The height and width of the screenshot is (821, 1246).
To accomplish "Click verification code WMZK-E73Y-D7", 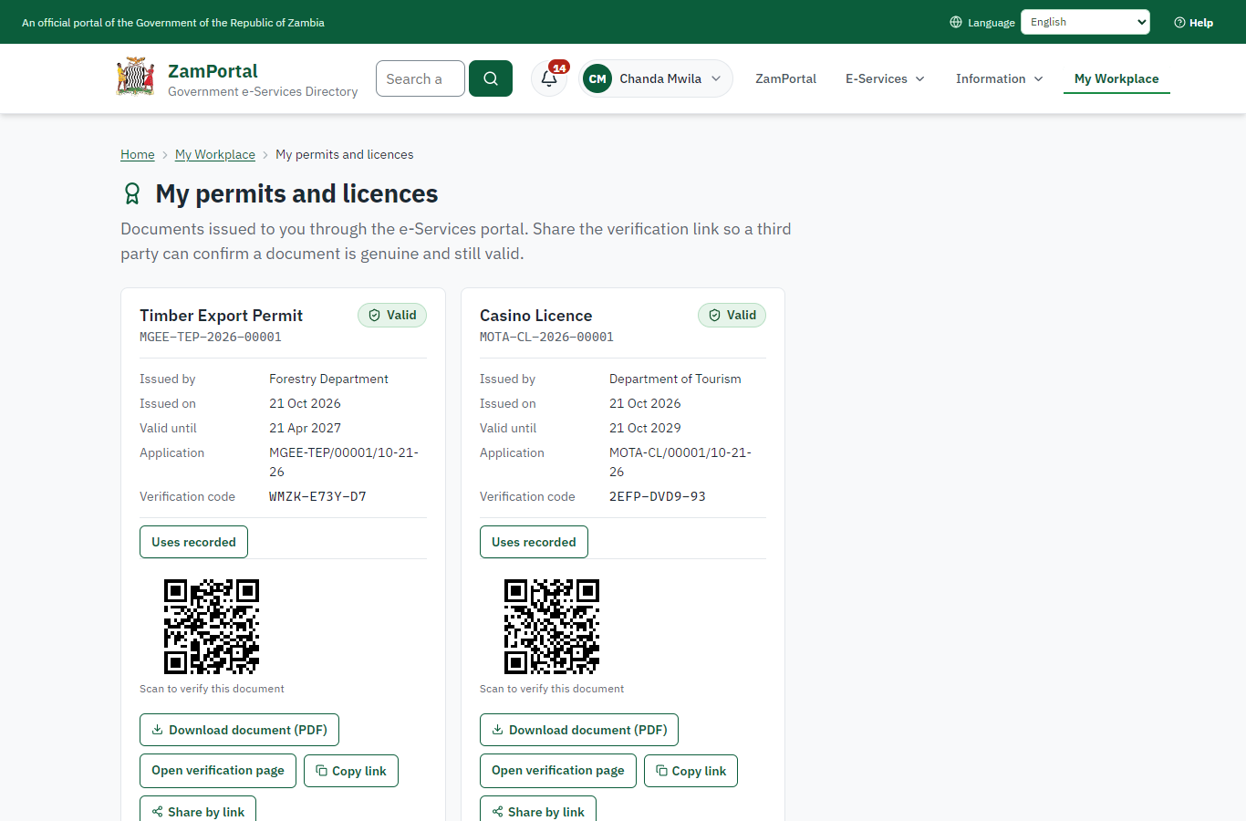I will pos(317,496).
